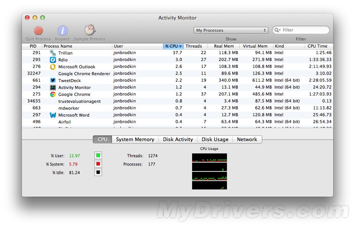Switch to the Network tab
This screenshot has height=227, width=355.
[x=247, y=139]
